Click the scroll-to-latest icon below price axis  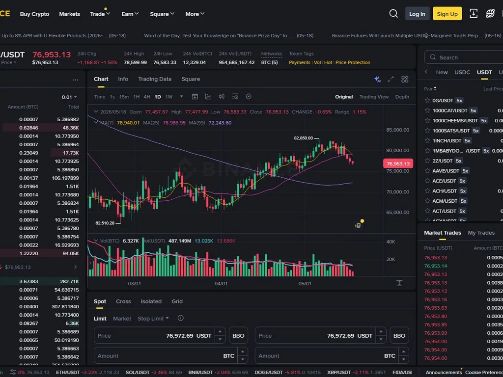[x=399, y=283]
